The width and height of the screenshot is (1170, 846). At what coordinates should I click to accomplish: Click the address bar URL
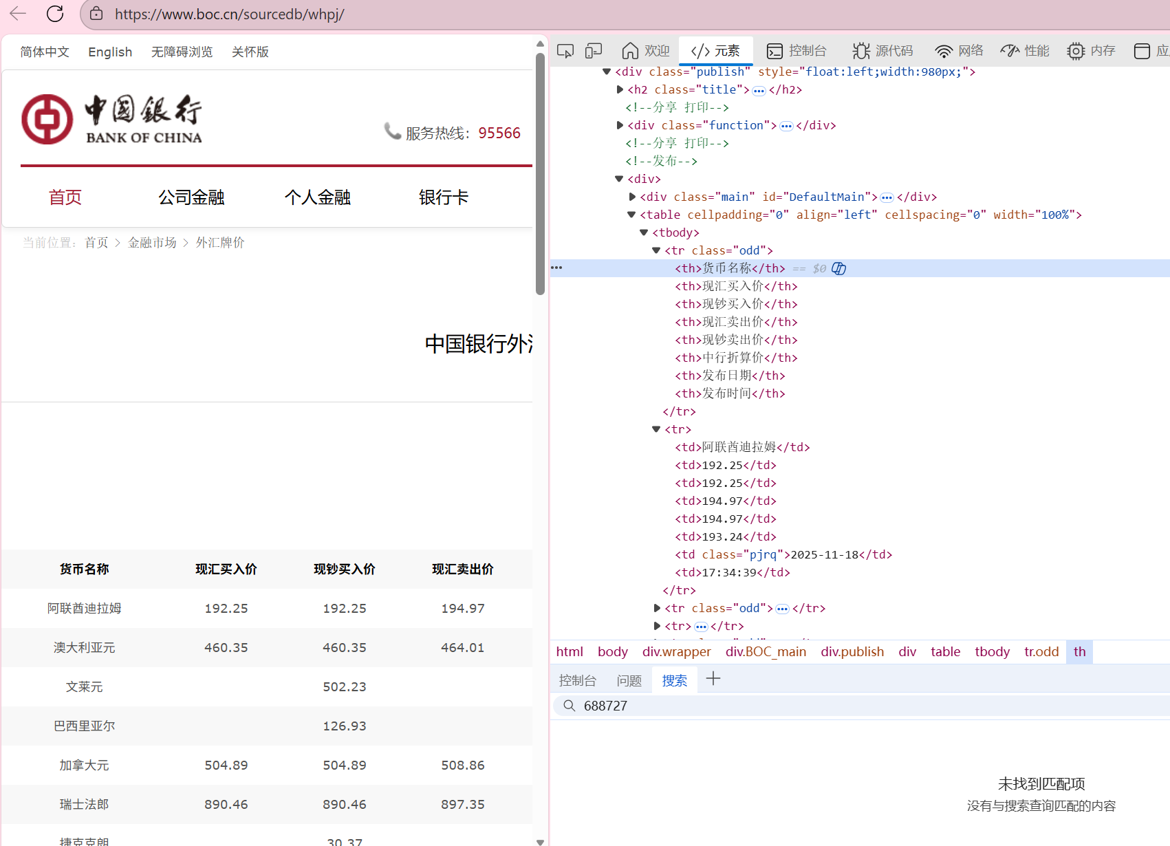pyautogui.click(x=230, y=14)
